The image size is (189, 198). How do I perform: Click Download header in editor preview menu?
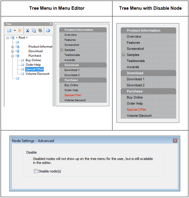(83, 65)
